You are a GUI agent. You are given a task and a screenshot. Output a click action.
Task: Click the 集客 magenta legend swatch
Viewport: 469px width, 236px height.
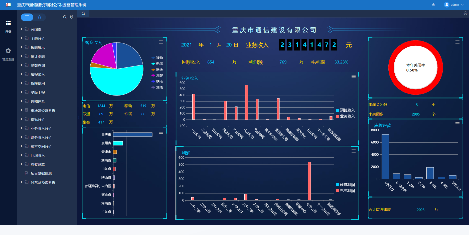pos(153,75)
